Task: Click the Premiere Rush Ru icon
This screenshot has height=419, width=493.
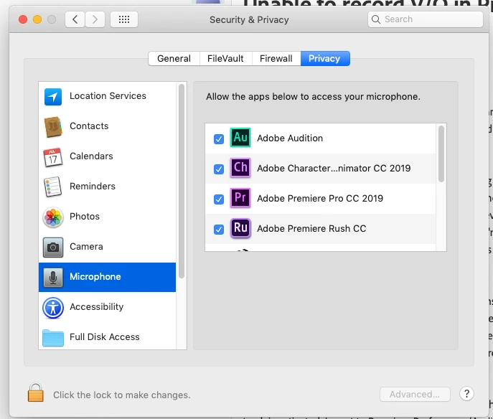Action: [240, 228]
